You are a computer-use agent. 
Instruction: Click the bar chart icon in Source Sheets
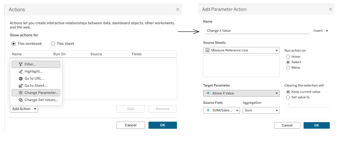click(207, 50)
